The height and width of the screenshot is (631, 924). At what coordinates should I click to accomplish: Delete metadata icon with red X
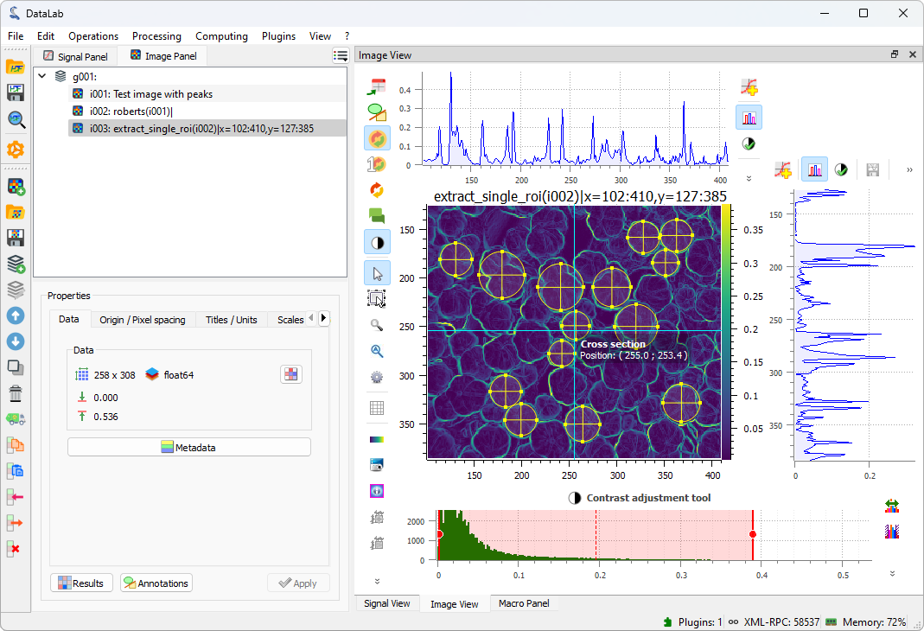16,549
